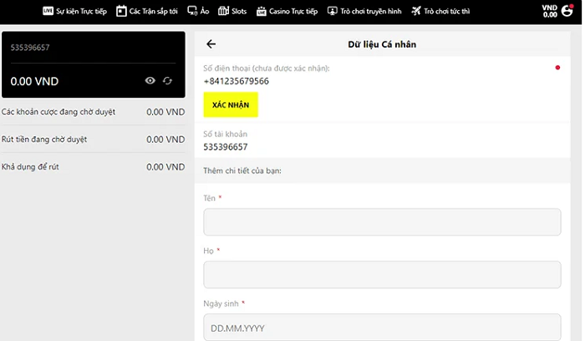Open the Ảo virtual sports icon
585x341 pixels.
pos(192,12)
